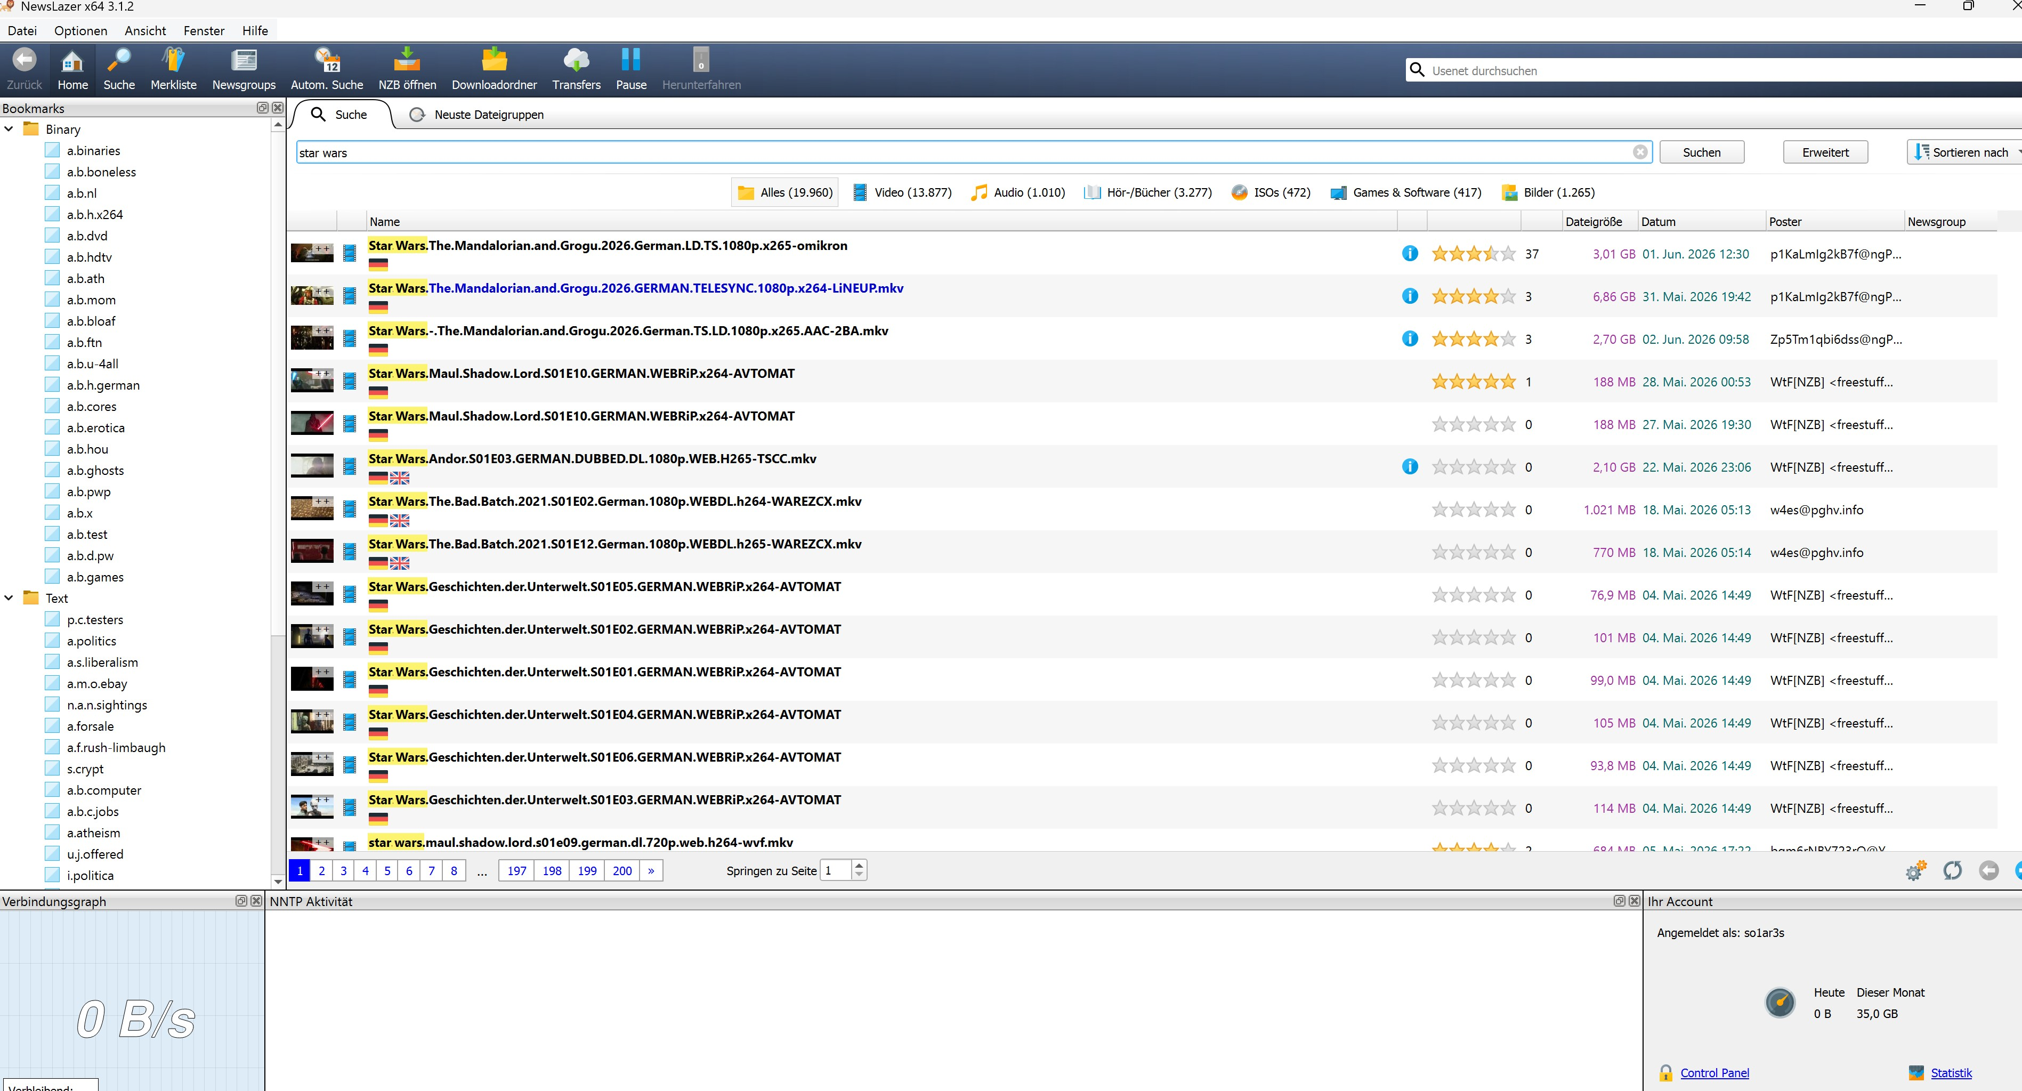2022x1091 pixels.
Task: Open the Suche magnifier tool
Action: (118, 69)
